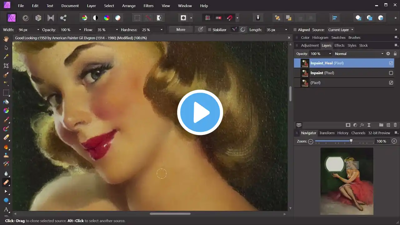Switch to the Channels tab
The image size is (400, 225).
(x=358, y=133)
